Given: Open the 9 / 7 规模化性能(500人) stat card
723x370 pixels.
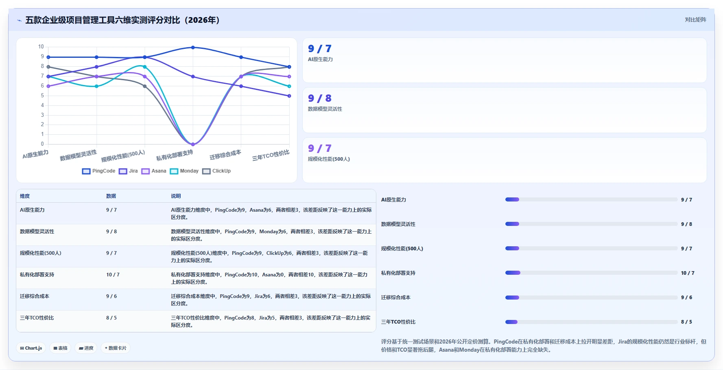Looking at the screenshot, I should coord(505,160).
